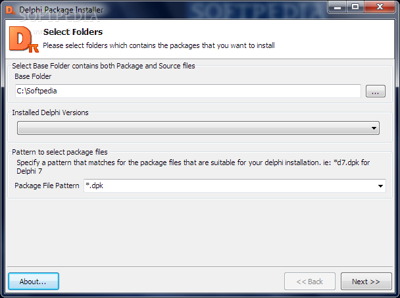Click the << Back button
This screenshot has height=298, width=400.
coord(309,282)
